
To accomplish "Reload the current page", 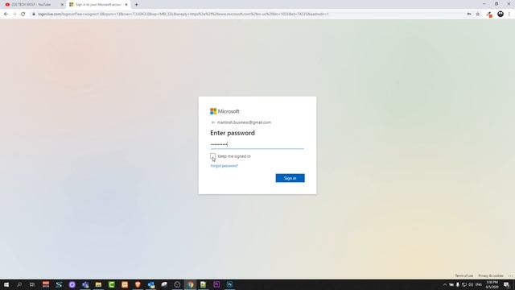I will click(23, 14).
